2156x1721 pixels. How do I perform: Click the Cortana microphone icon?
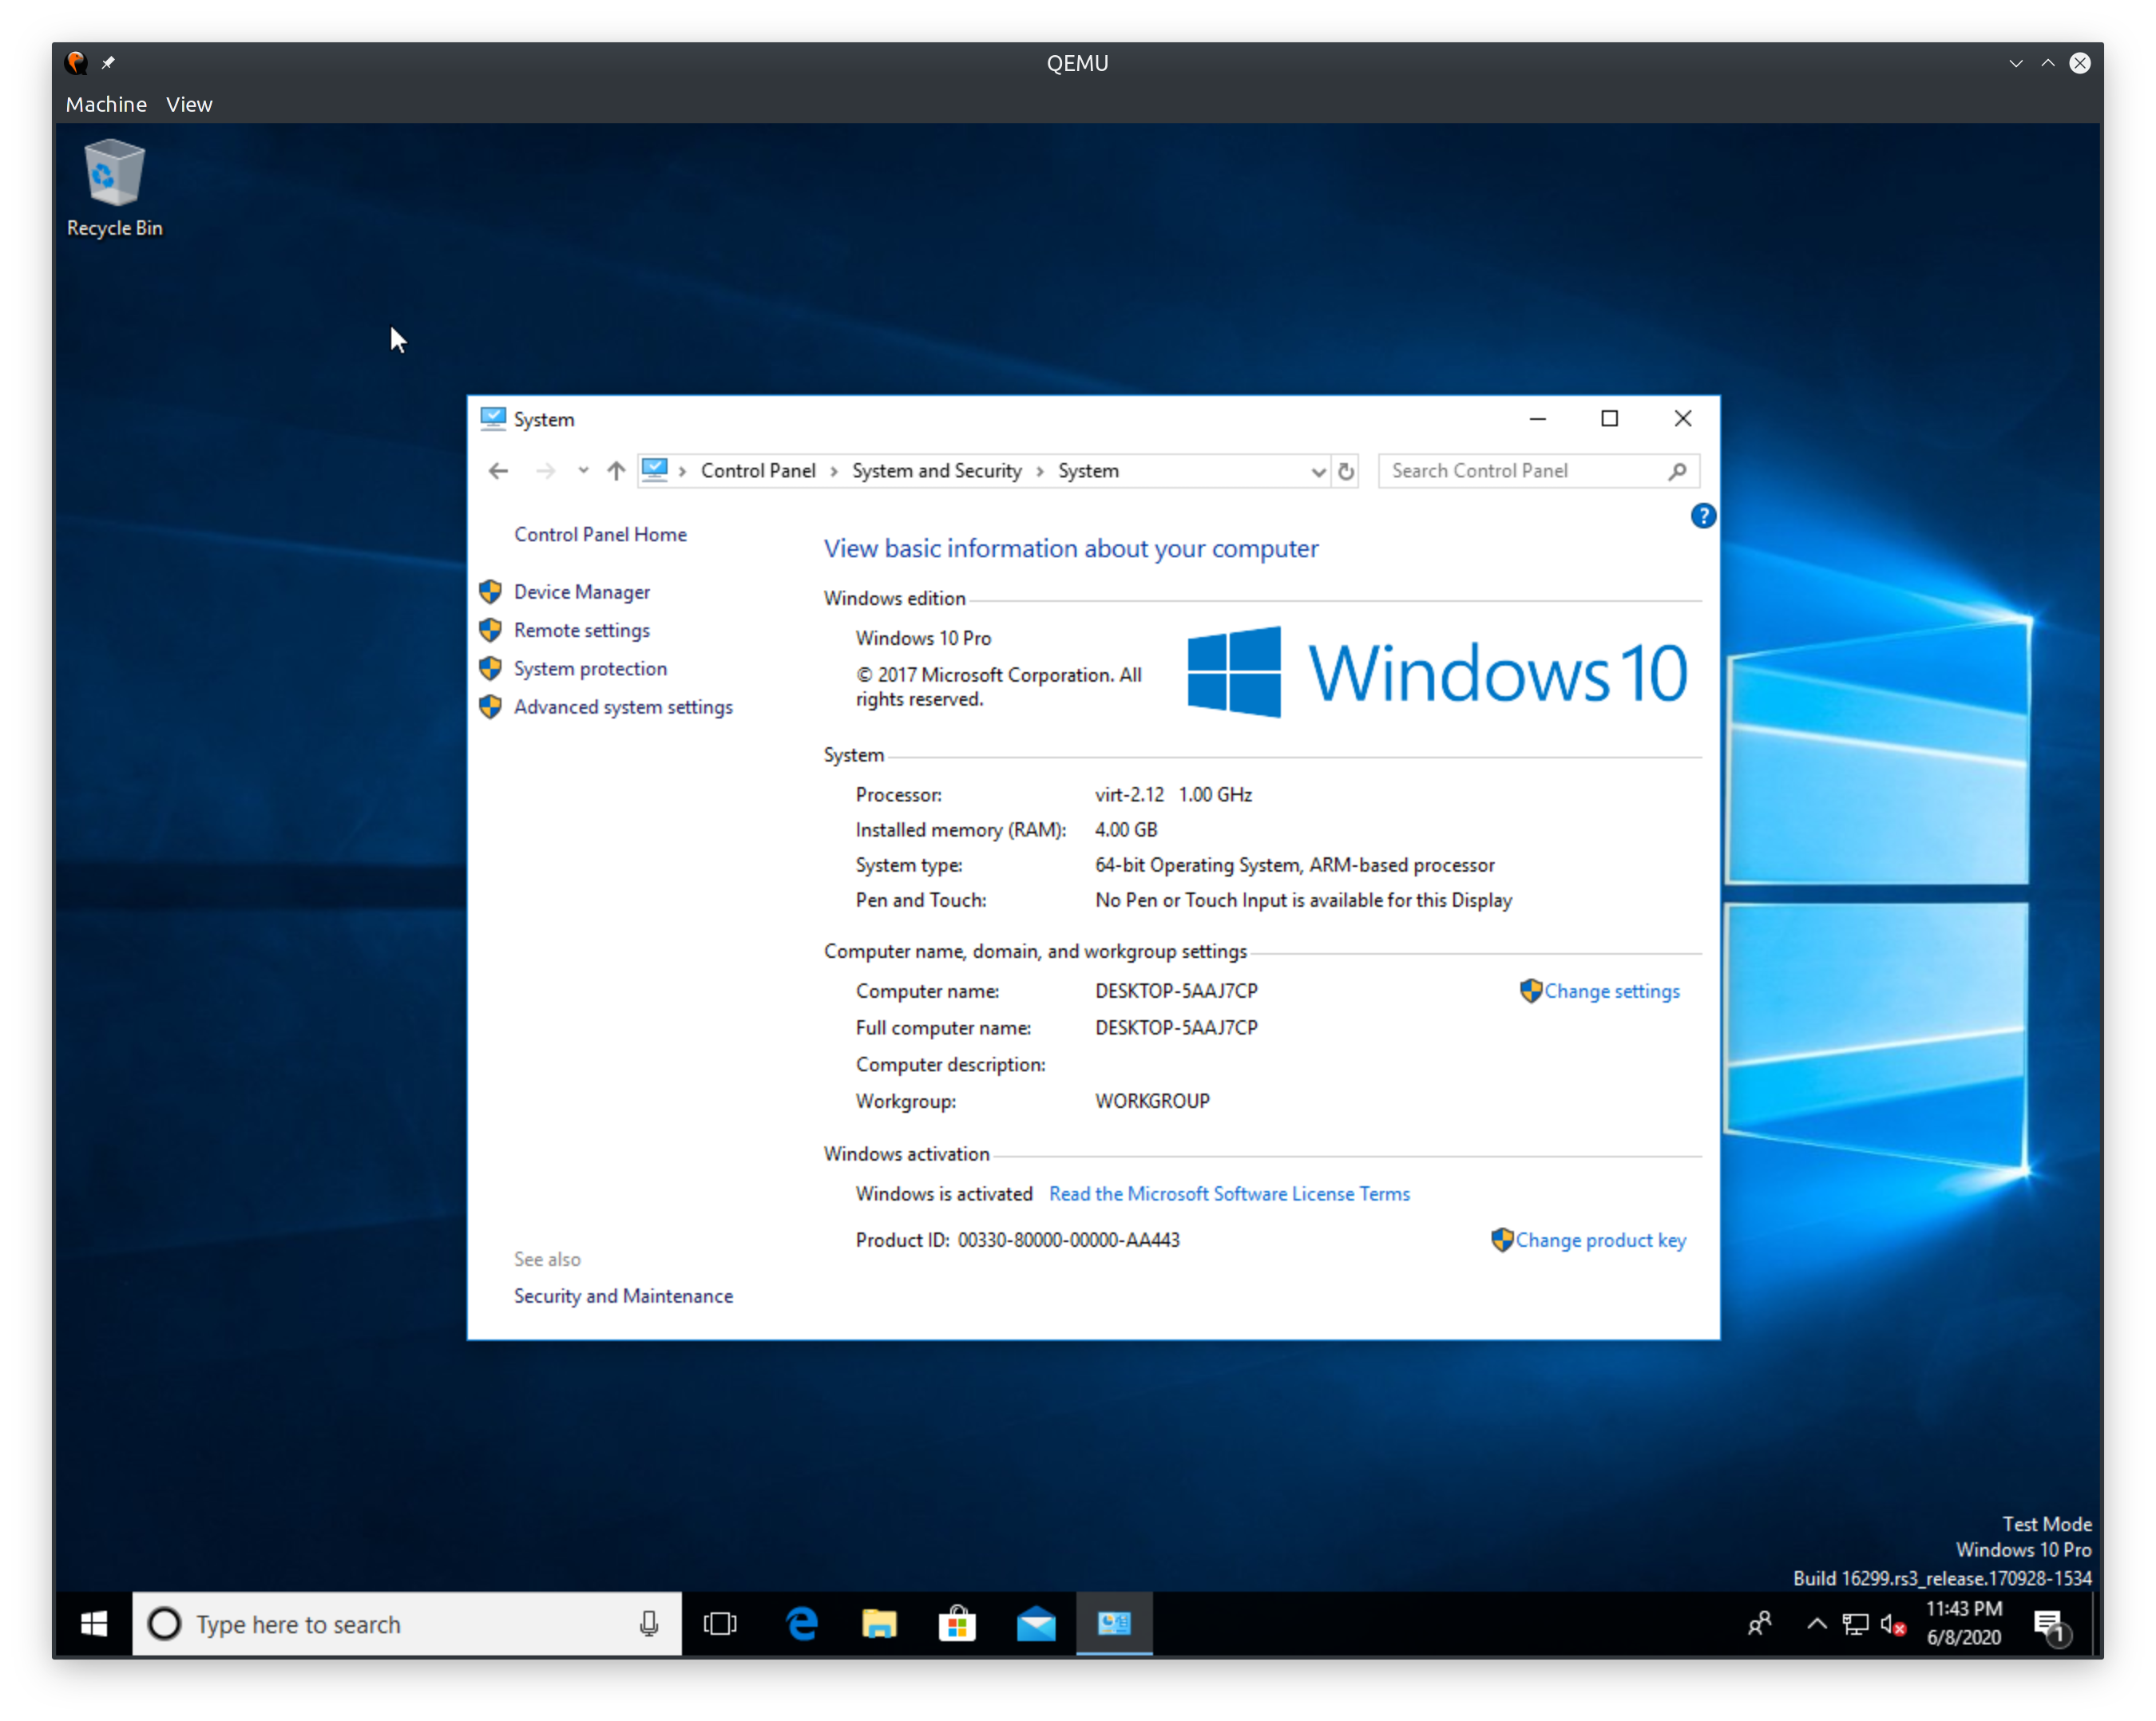[x=649, y=1624]
